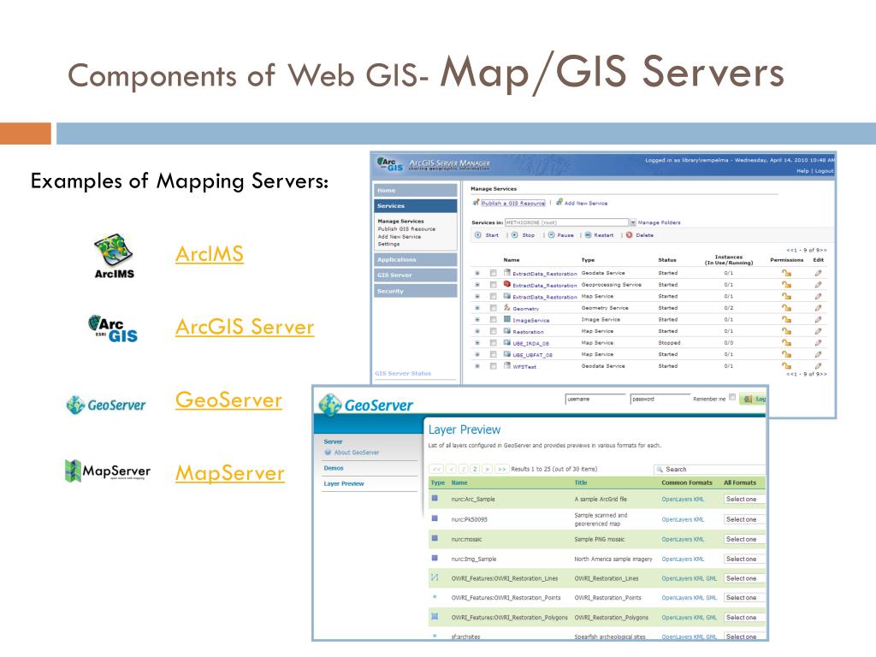Click the Start service icon
Viewport: 876px width, 657px height.
coord(477,235)
